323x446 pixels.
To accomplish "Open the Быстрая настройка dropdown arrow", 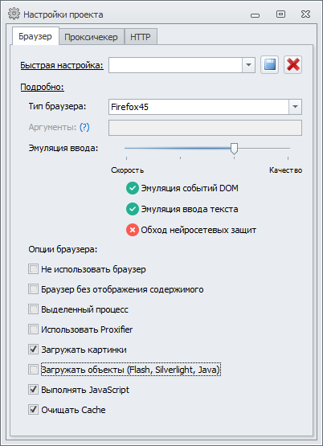I will [248, 65].
